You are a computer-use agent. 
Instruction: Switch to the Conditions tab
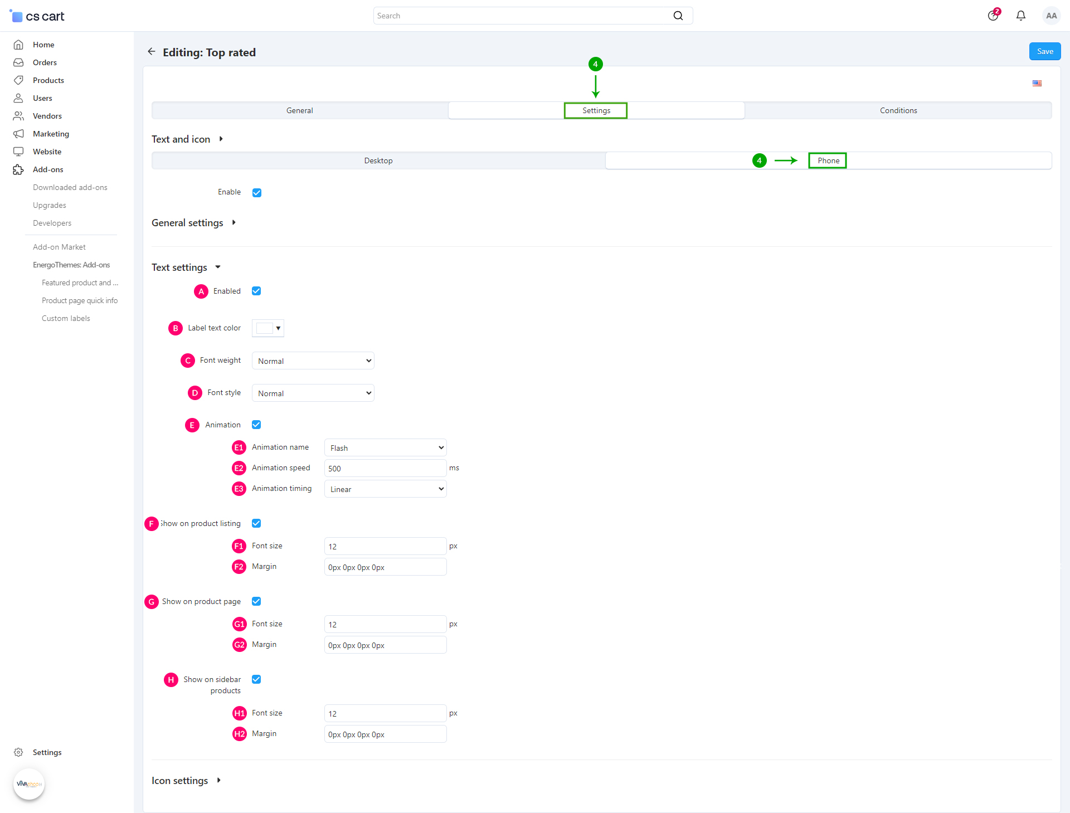(x=898, y=110)
